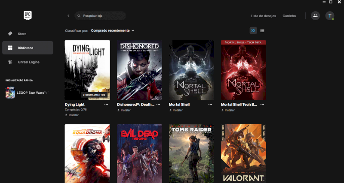The image size is (344, 183).
Task: Open the Star Wars Squadrons cover
Action: click(87, 153)
